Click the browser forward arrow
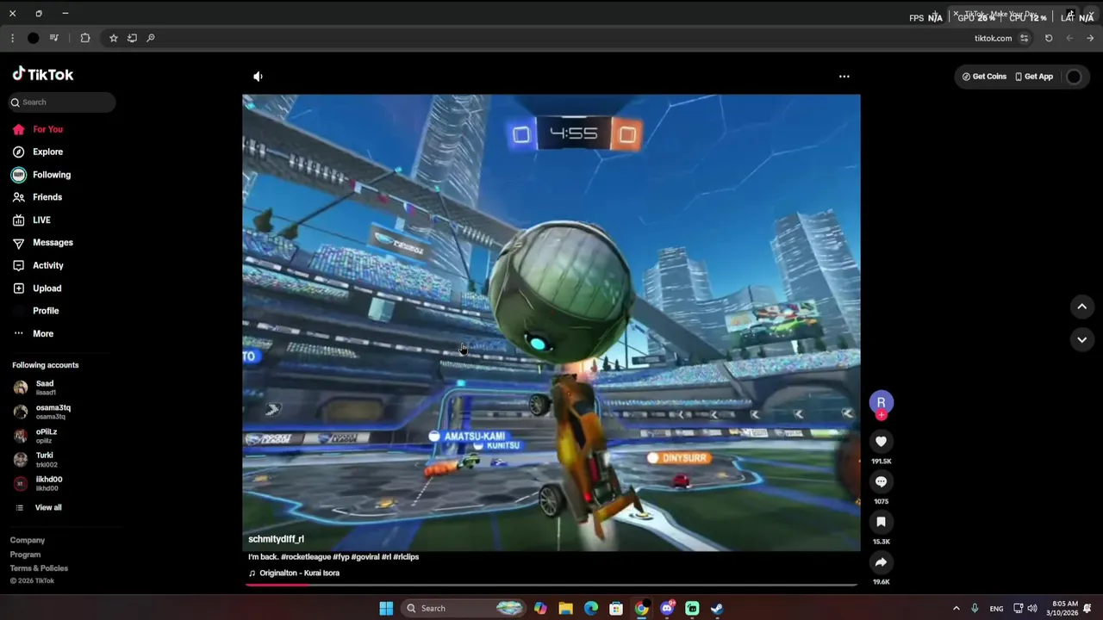This screenshot has width=1103, height=620. click(x=1090, y=38)
